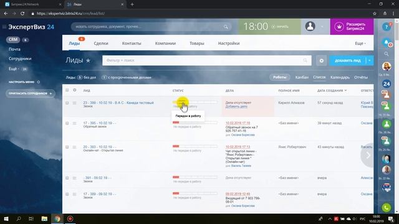Click the Роботы button

pyautogui.click(x=280, y=77)
